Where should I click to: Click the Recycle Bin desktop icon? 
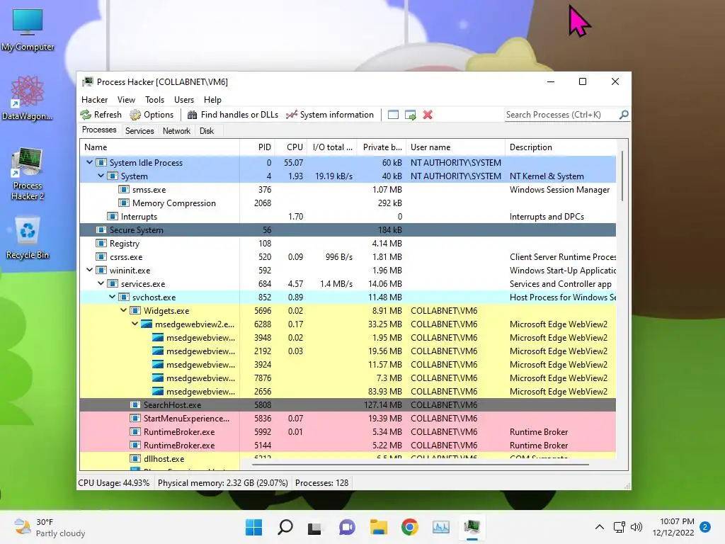28,238
